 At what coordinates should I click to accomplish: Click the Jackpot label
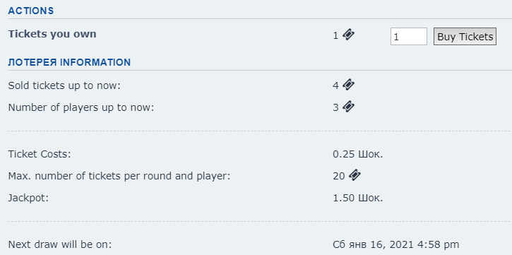(28, 198)
